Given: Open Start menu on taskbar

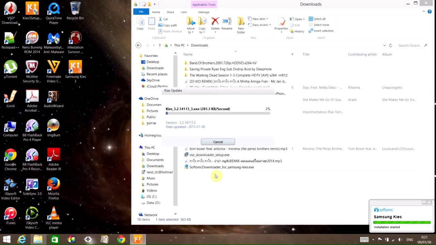Looking at the screenshot, I should pos(6,240).
